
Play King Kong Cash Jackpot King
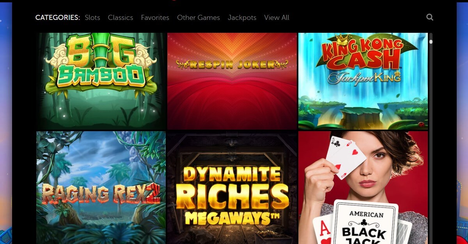pos(363,81)
